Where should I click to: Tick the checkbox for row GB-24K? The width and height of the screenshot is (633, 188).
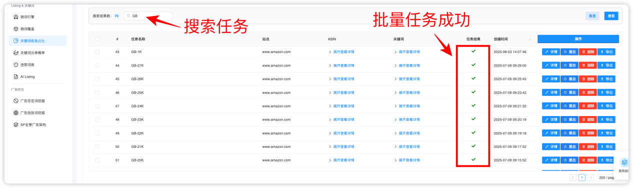coord(97,106)
